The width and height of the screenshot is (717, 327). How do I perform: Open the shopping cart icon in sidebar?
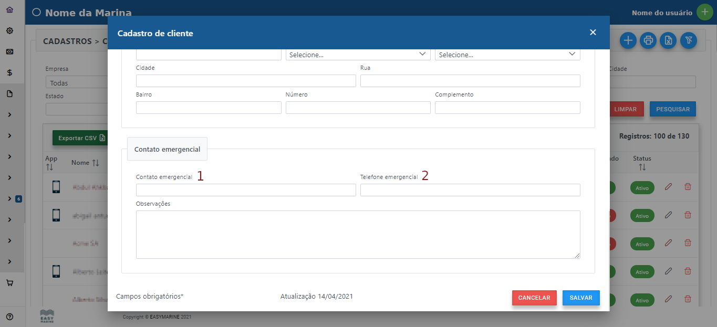(x=9, y=282)
